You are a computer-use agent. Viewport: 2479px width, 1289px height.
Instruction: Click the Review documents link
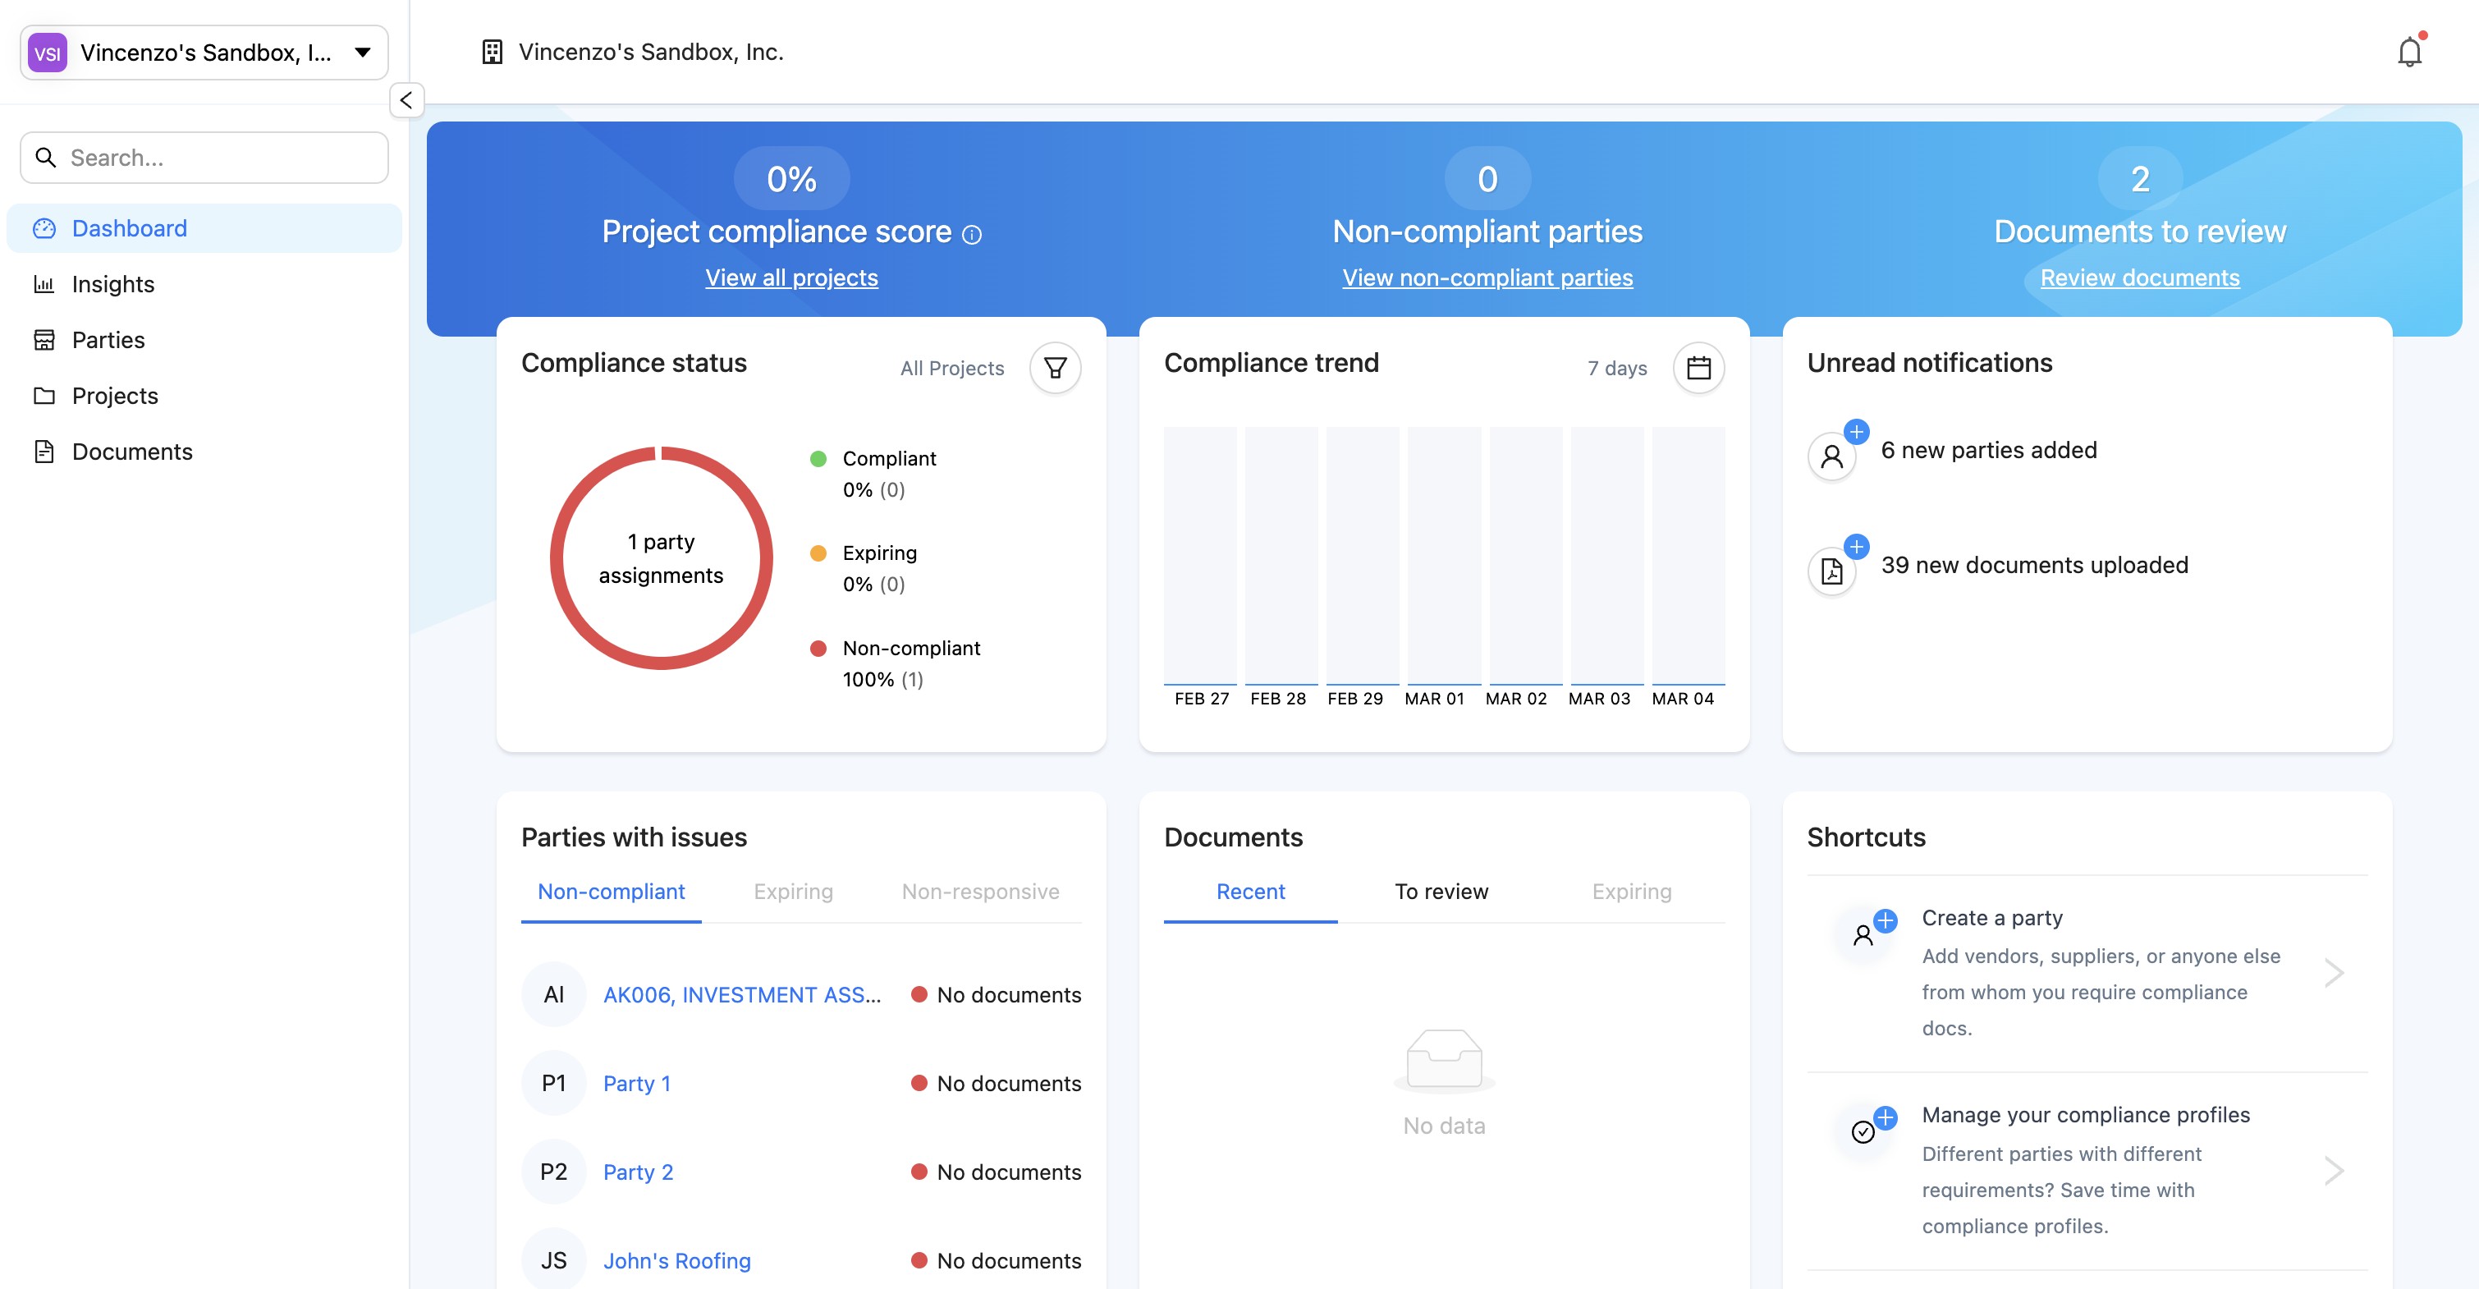[x=2139, y=278]
